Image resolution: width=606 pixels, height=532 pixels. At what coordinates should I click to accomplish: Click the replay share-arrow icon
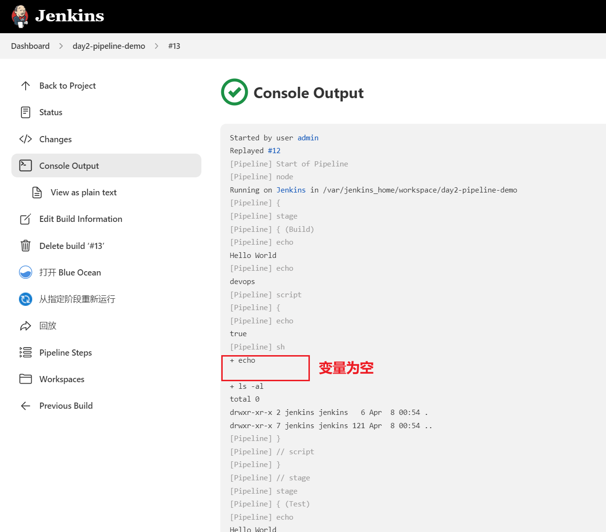pyautogui.click(x=26, y=326)
